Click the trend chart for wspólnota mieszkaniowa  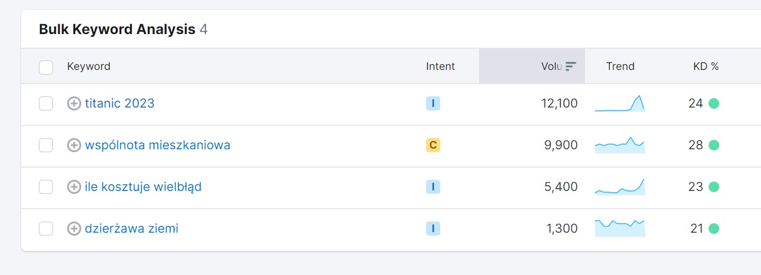[x=620, y=145]
